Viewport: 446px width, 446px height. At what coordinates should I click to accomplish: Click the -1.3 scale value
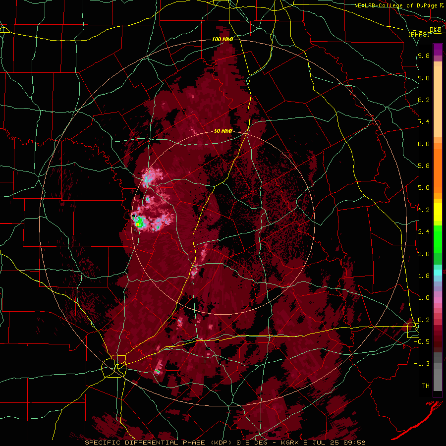(x=422, y=364)
